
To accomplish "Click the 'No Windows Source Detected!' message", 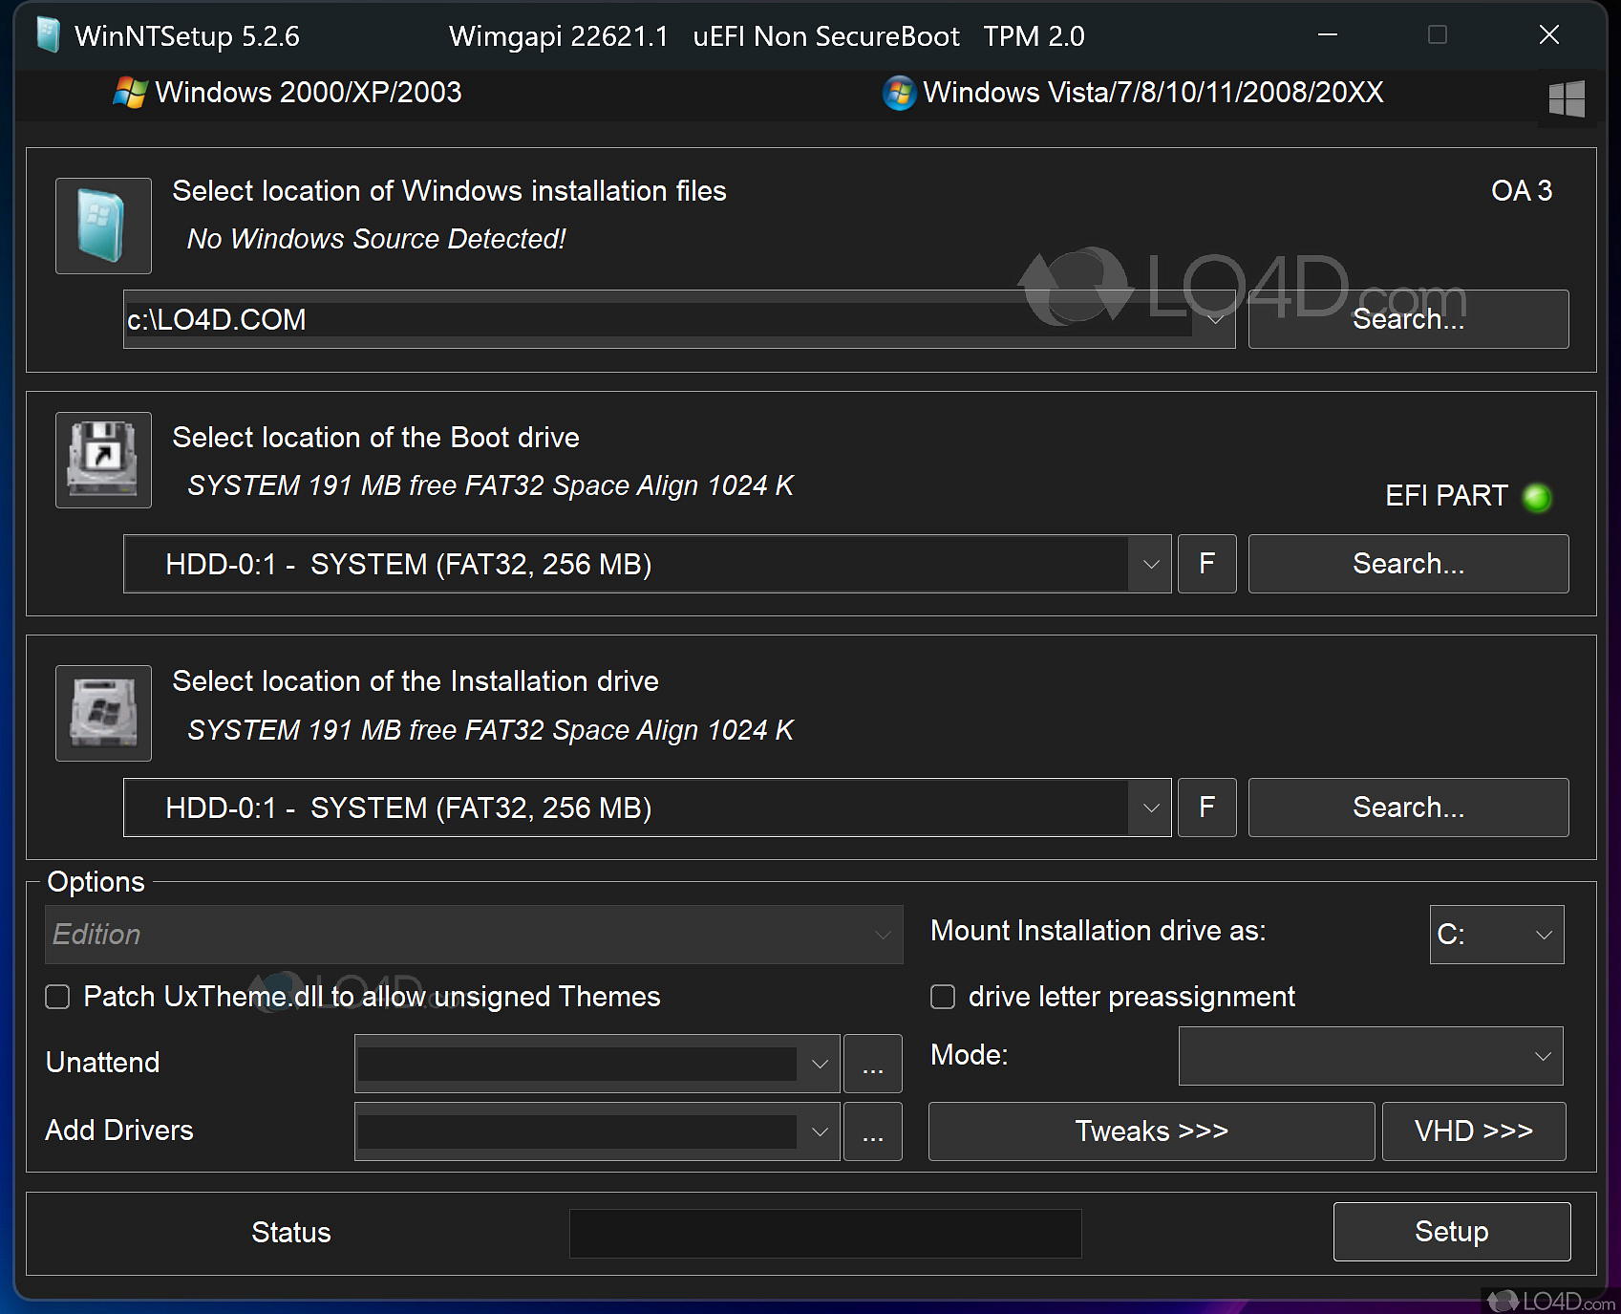I will pos(376,239).
